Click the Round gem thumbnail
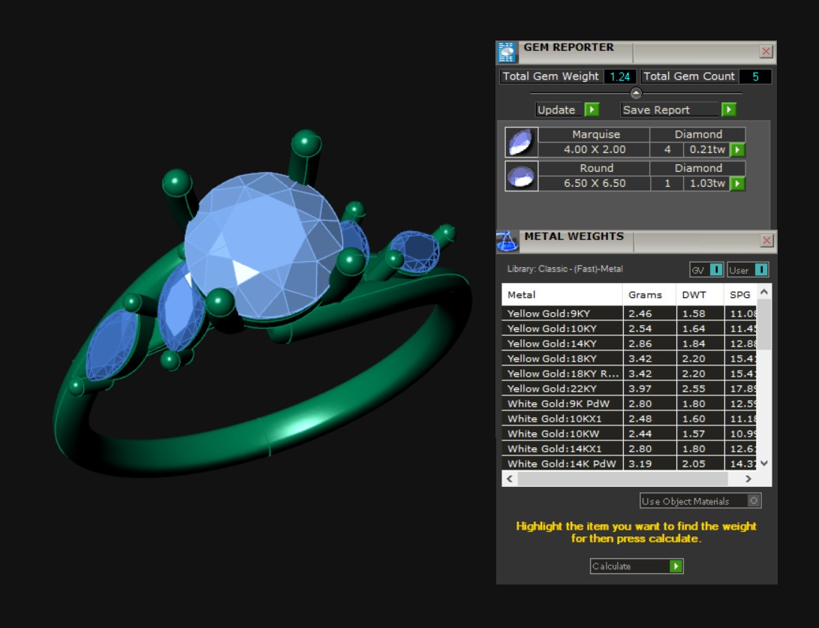The image size is (819, 628). pos(521,176)
